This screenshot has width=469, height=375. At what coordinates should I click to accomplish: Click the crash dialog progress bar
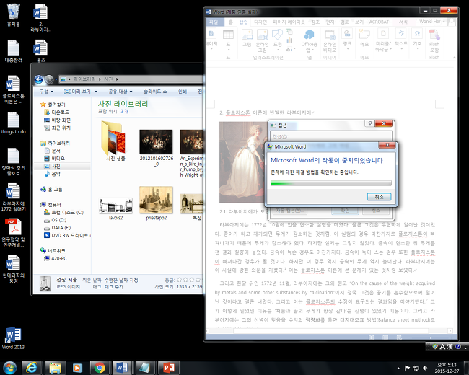coord(330,183)
